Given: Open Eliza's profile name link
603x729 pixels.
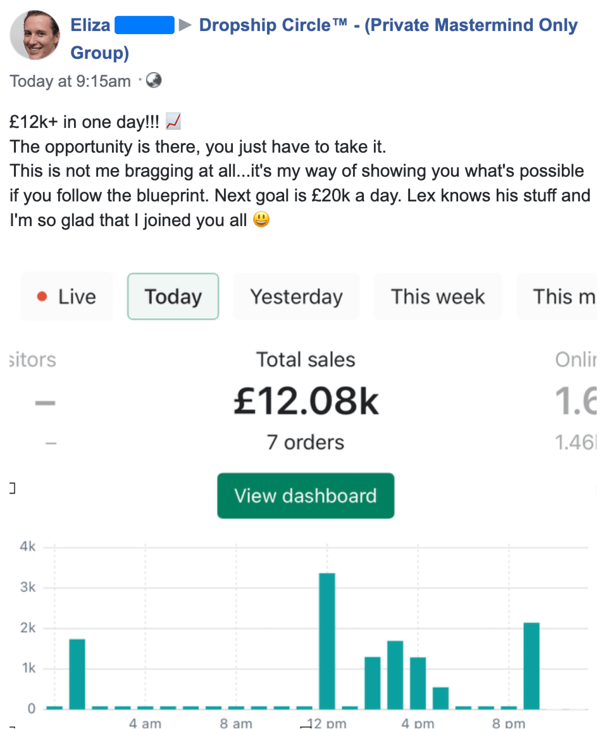Looking at the screenshot, I should pyautogui.click(x=90, y=25).
